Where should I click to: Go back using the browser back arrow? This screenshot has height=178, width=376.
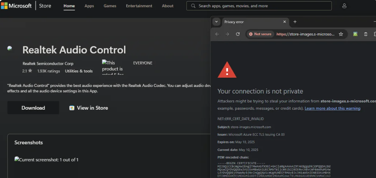pos(217,34)
